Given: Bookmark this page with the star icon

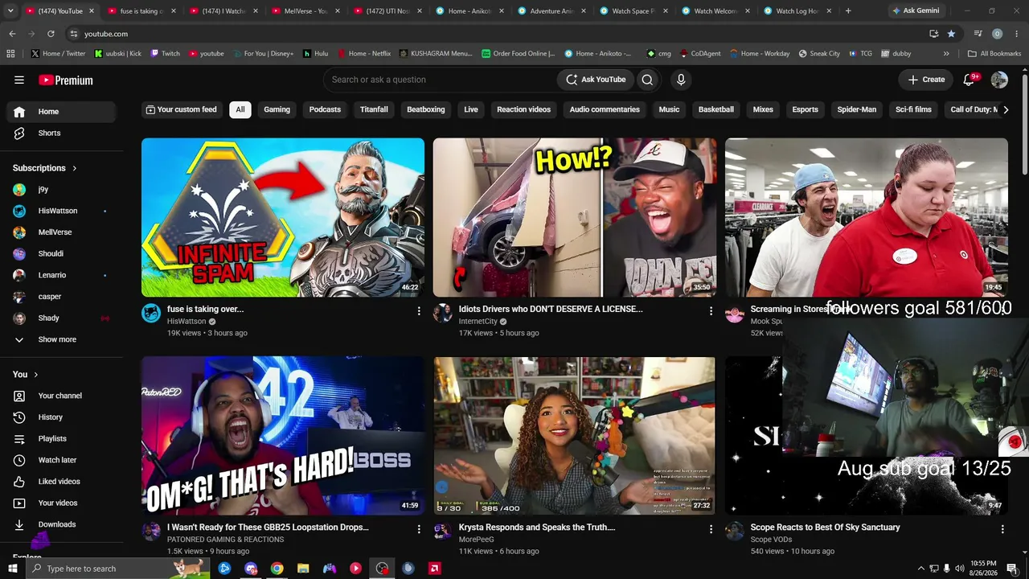Looking at the screenshot, I should tap(951, 34).
